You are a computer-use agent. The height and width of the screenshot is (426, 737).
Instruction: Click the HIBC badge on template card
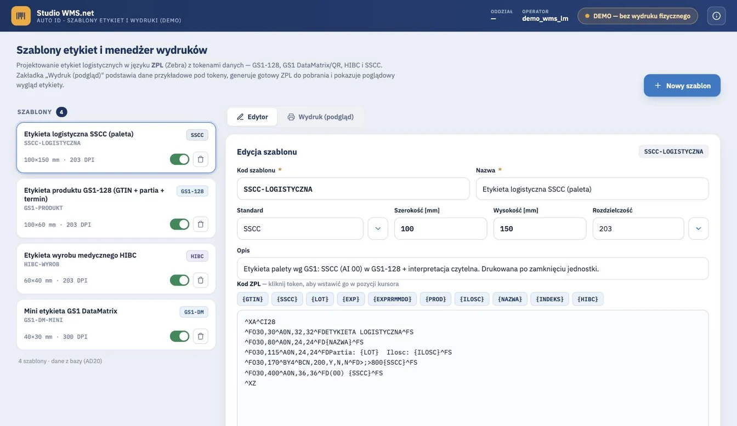coord(197,256)
